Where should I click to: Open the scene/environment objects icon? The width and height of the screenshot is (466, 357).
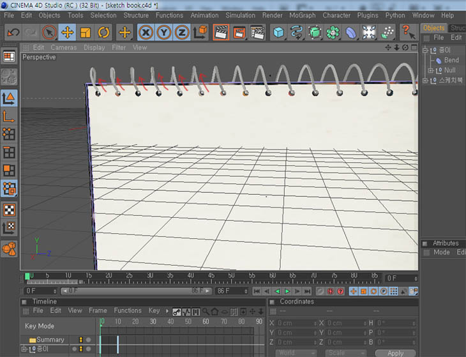[x=369, y=32]
